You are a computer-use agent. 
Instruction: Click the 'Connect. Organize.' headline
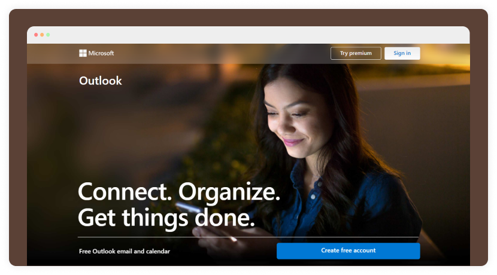[179, 192]
